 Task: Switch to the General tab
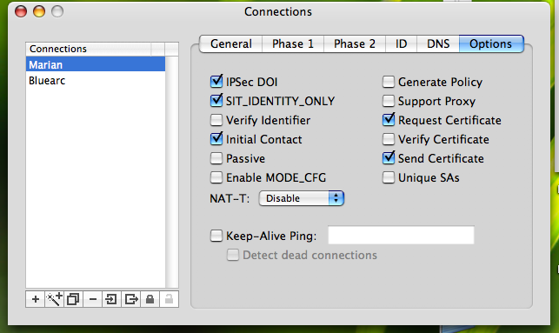point(231,43)
